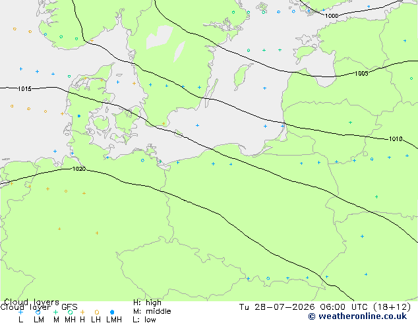The image size is (418, 323).
Task: Click the filled blue LMH legend symbol
Action: click(x=112, y=312)
